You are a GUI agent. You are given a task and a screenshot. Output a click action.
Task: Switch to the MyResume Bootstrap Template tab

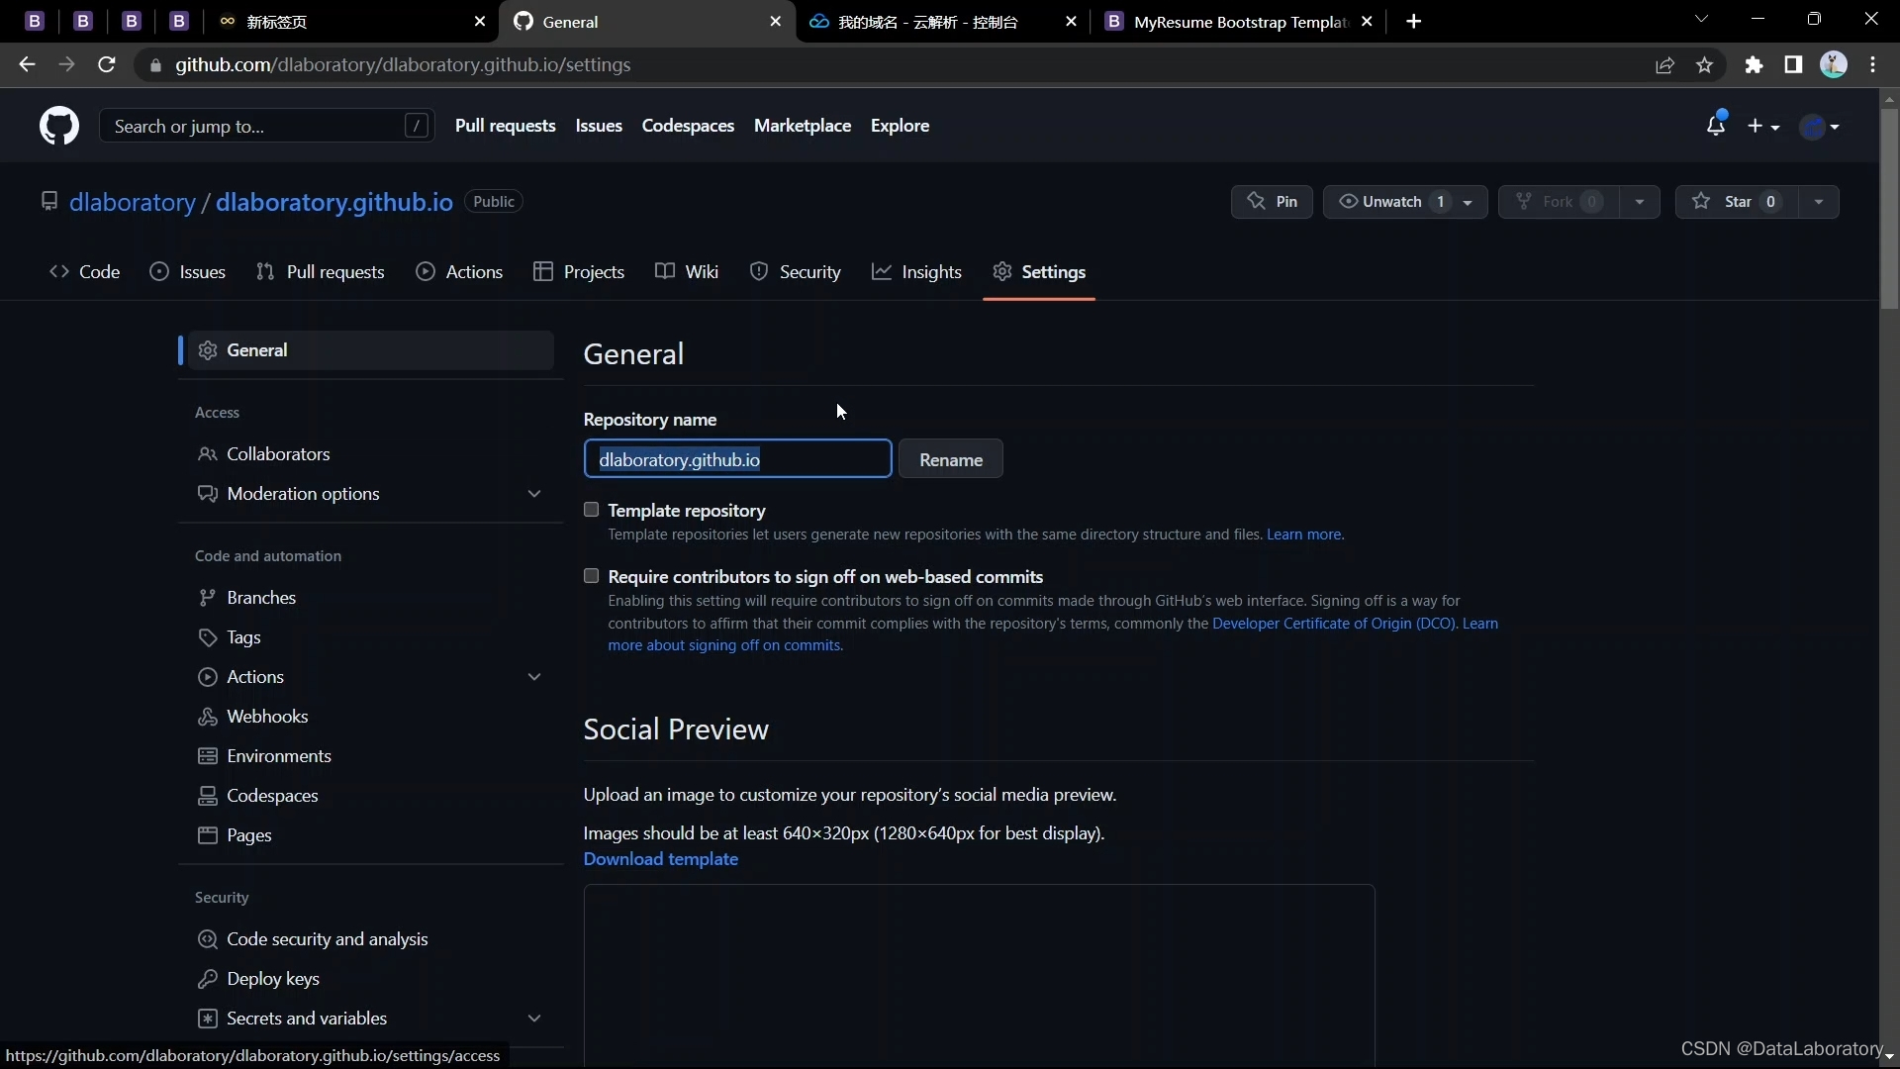(x=1241, y=22)
